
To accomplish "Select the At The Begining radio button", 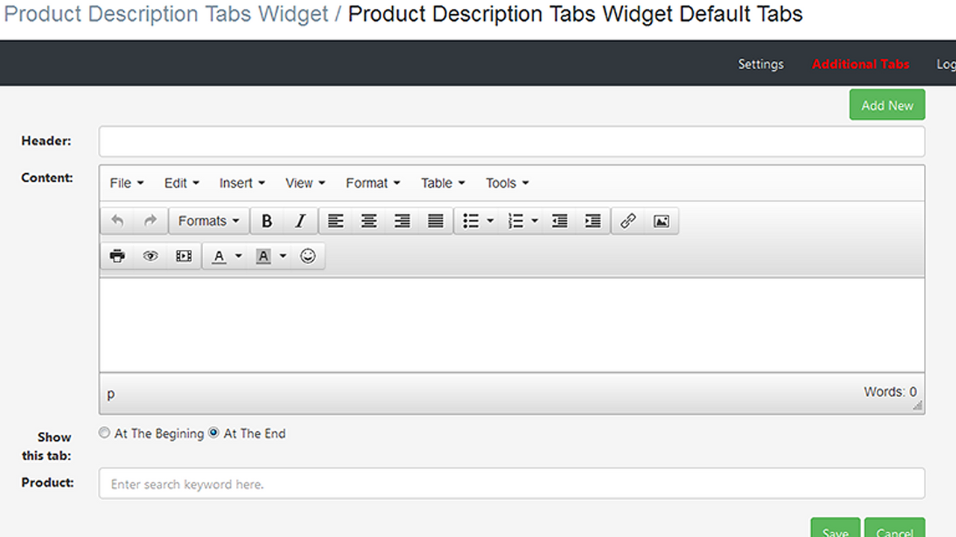I will (x=105, y=433).
